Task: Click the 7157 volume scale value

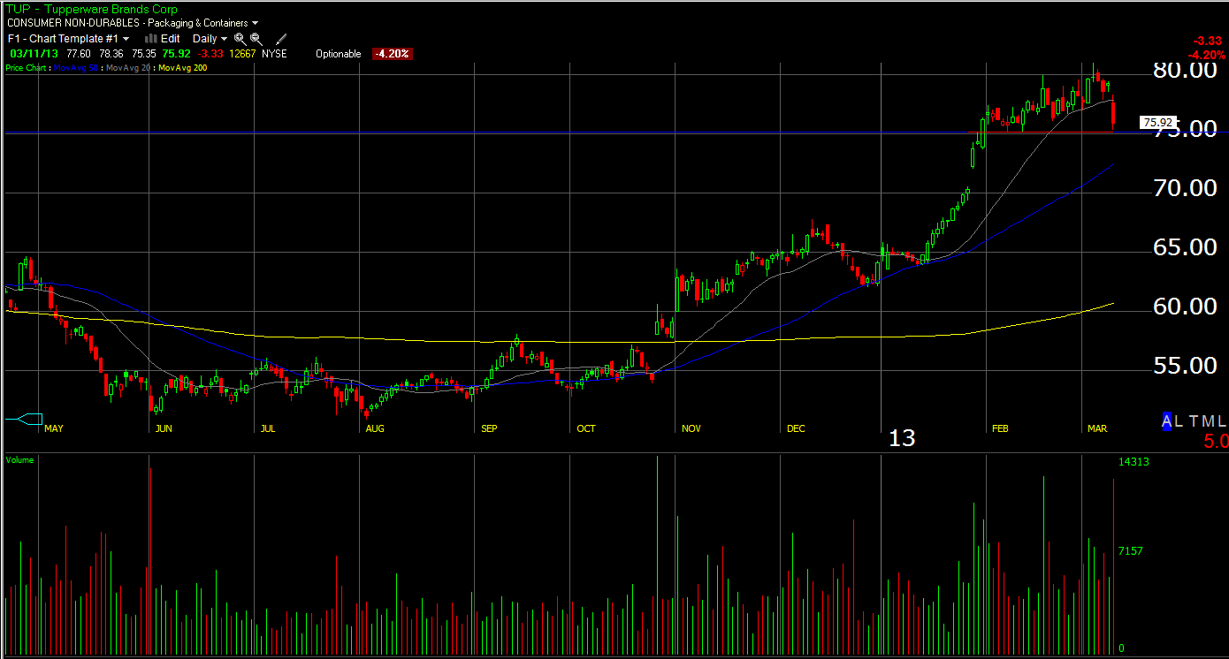Action: (x=1131, y=551)
